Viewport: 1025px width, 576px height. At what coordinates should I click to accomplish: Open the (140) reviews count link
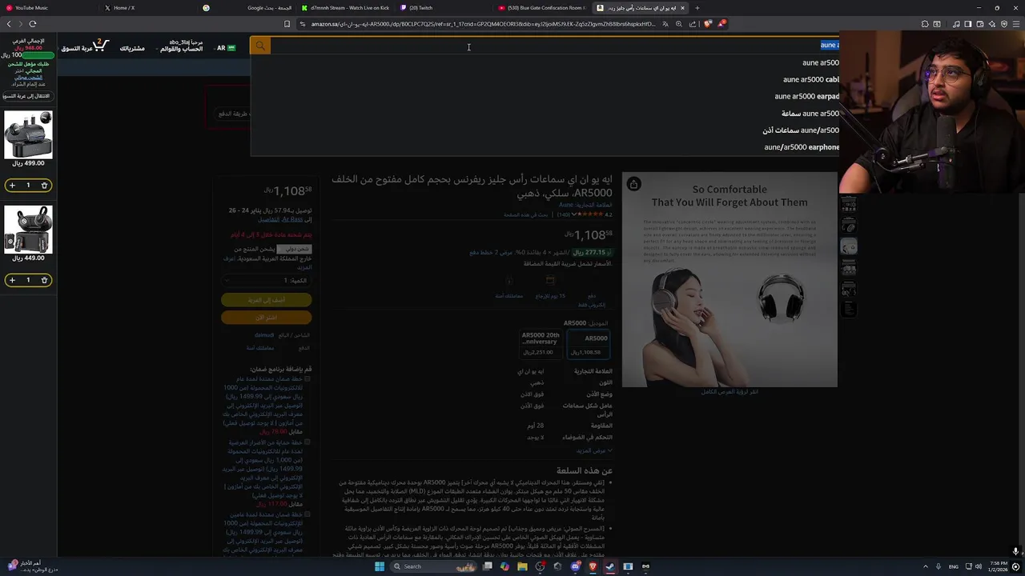tap(563, 214)
